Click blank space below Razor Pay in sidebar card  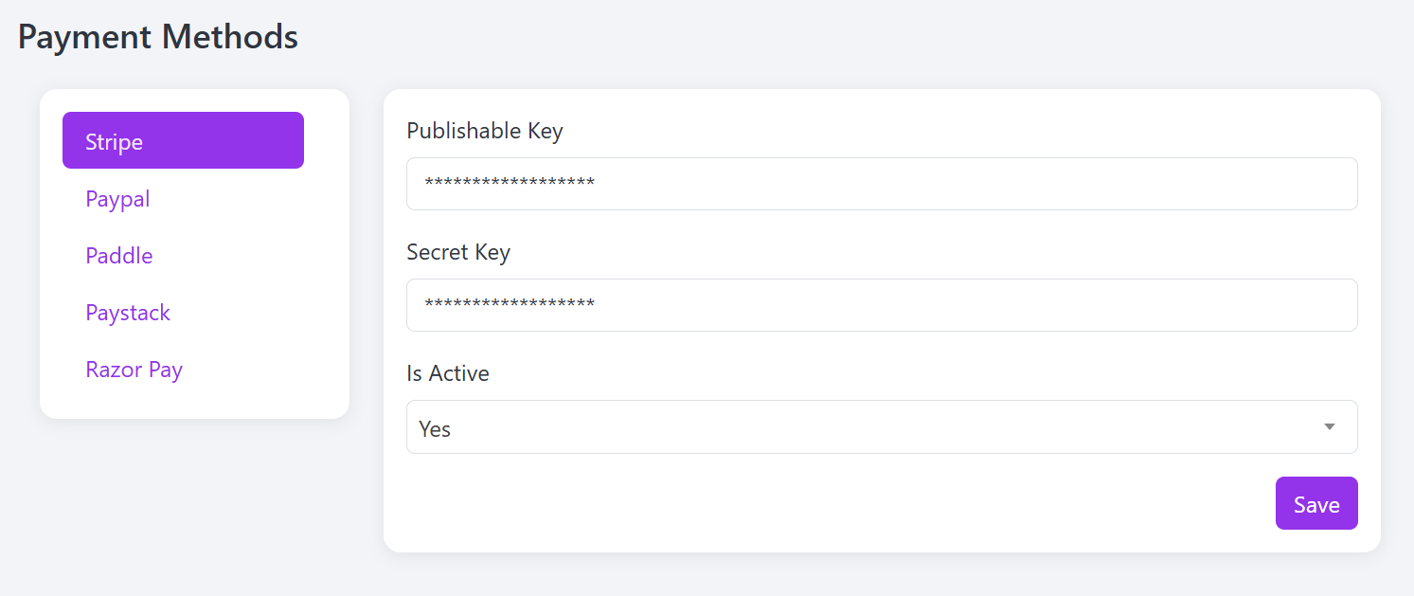(x=194, y=407)
